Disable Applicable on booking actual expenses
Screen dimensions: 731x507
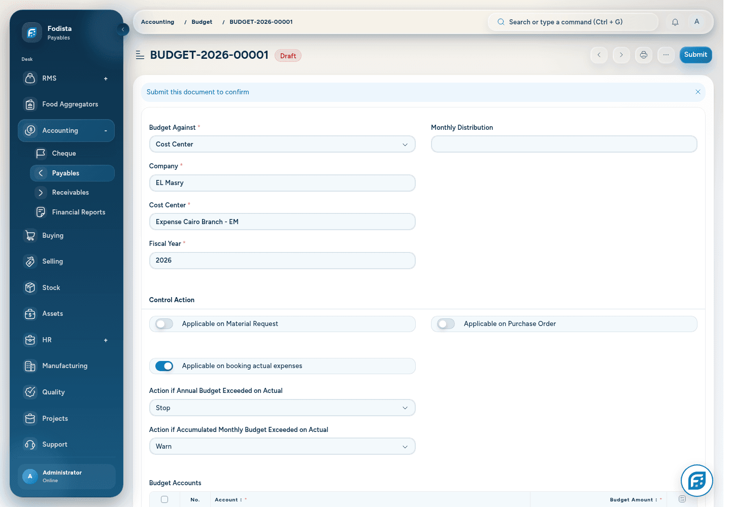[164, 366]
